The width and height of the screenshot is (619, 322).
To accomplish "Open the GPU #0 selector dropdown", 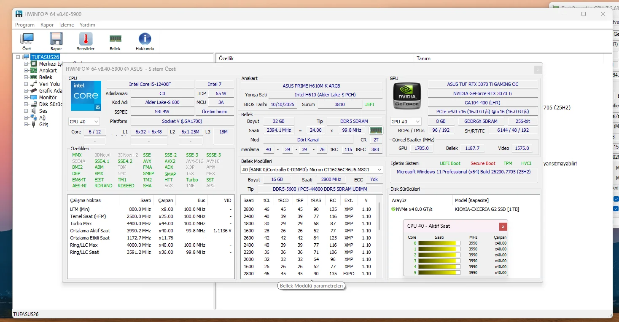I will click(405, 122).
